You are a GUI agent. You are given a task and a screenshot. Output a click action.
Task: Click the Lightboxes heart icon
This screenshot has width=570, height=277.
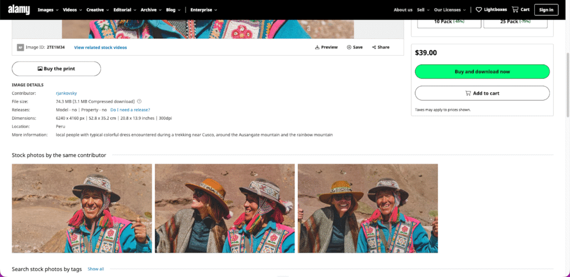click(x=479, y=9)
